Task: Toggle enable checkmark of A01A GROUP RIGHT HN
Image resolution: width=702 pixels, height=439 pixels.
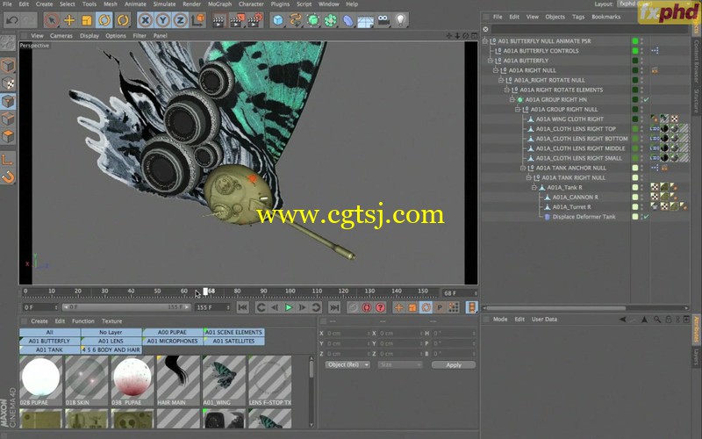Action: coord(646,99)
